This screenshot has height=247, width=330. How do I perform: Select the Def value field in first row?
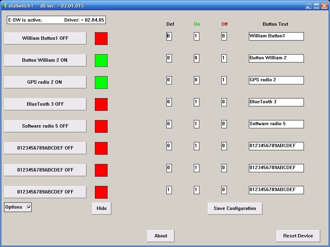pos(169,36)
